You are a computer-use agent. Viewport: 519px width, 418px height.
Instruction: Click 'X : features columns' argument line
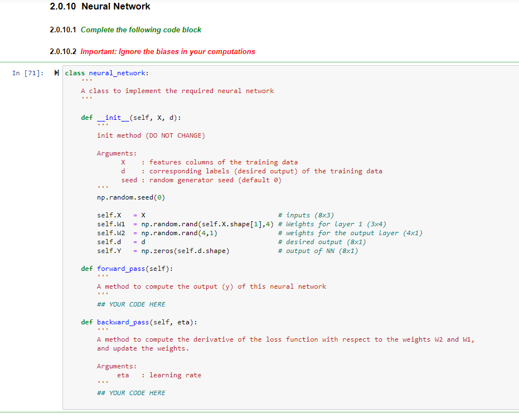(210, 163)
